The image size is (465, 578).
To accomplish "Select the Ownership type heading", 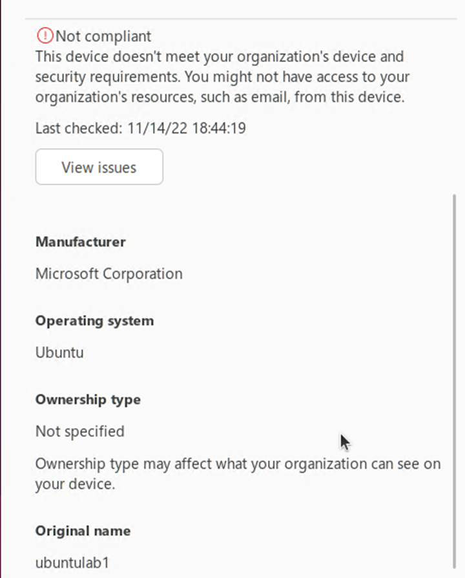I will click(88, 400).
